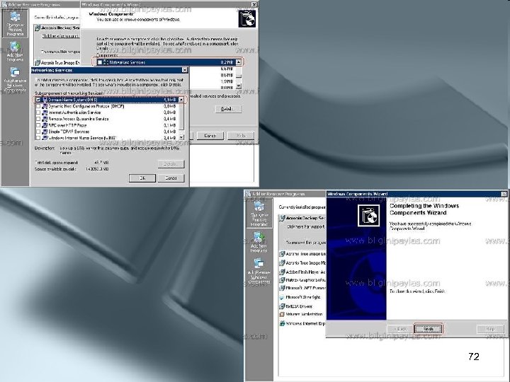
Task: Check the Simple TCP/IP Services checkbox
Action: click(x=38, y=132)
